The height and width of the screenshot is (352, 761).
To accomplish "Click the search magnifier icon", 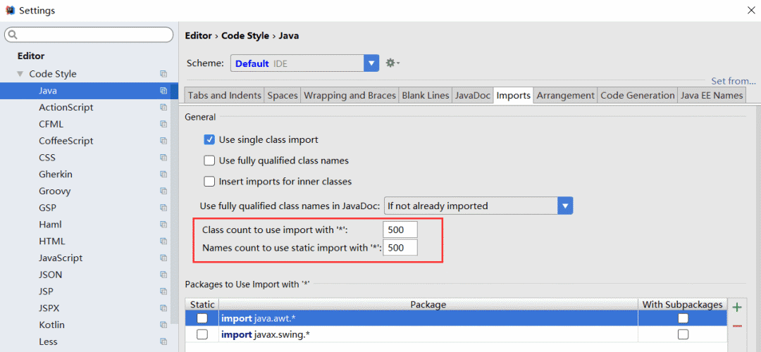I will pos(13,34).
